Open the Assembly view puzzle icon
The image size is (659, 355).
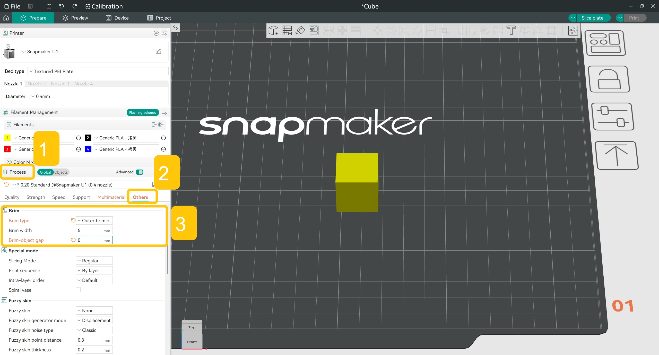pos(573,31)
